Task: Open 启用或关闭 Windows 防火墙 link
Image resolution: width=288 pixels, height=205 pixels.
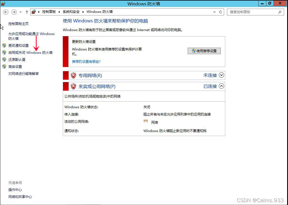Action: 30,53
